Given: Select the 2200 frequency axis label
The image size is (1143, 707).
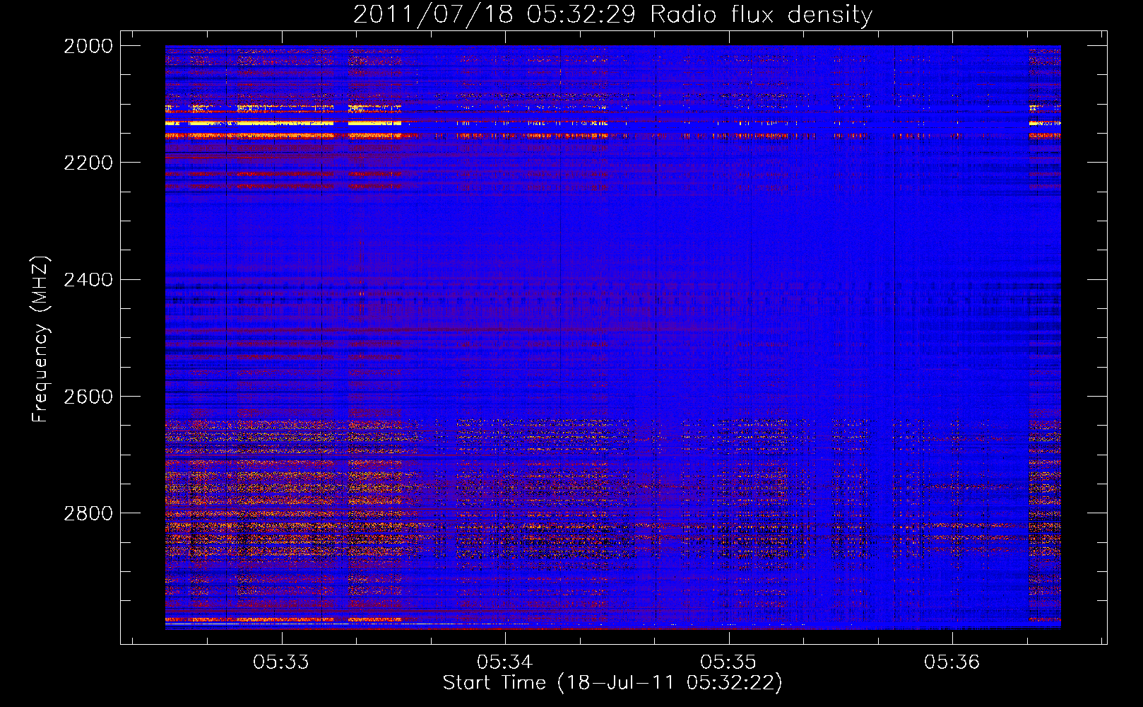Looking at the screenshot, I should (88, 163).
